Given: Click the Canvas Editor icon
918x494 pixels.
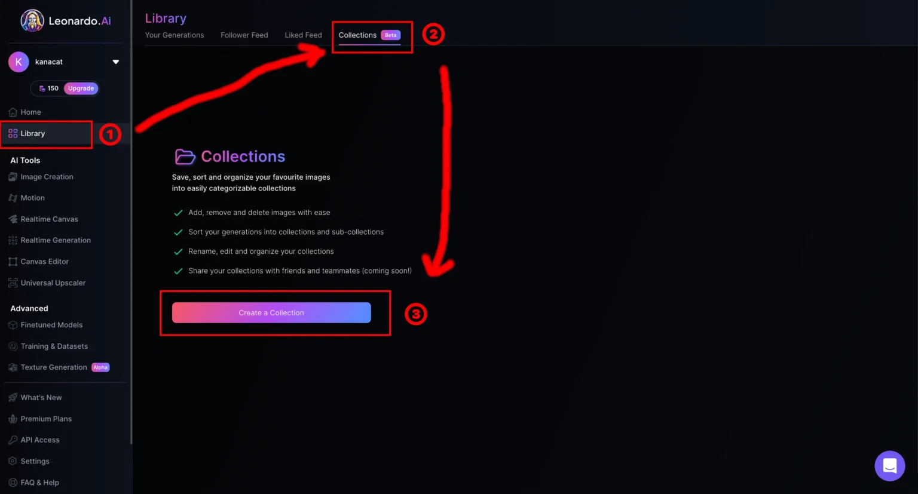Looking at the screenshot, I should pyautogui.click(x=13, y=262).
